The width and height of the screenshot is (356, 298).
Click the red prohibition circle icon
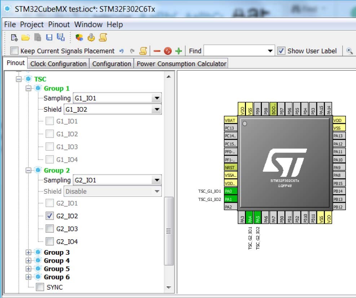(x=168, y=51)
